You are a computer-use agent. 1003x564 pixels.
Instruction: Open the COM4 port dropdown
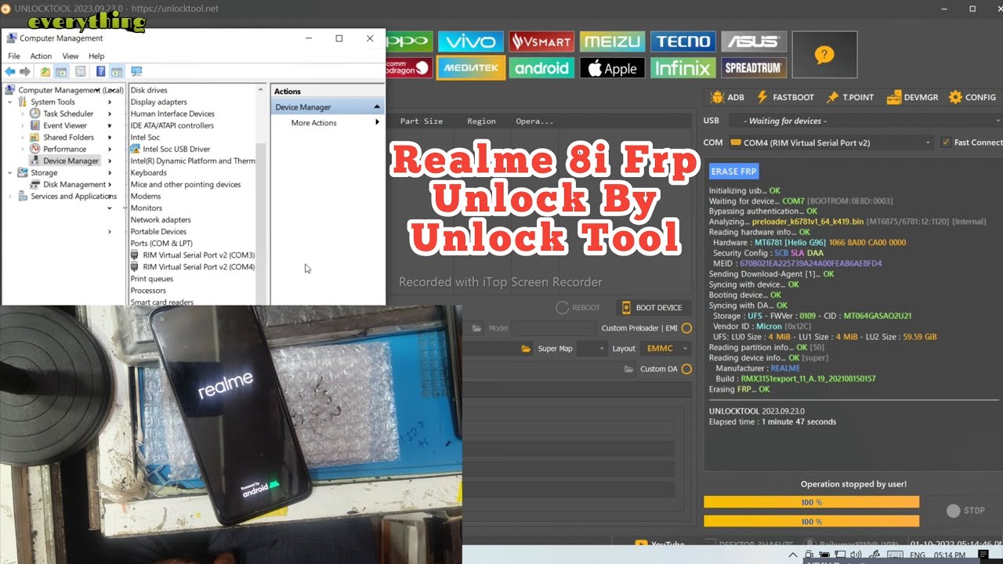(831, 143)
